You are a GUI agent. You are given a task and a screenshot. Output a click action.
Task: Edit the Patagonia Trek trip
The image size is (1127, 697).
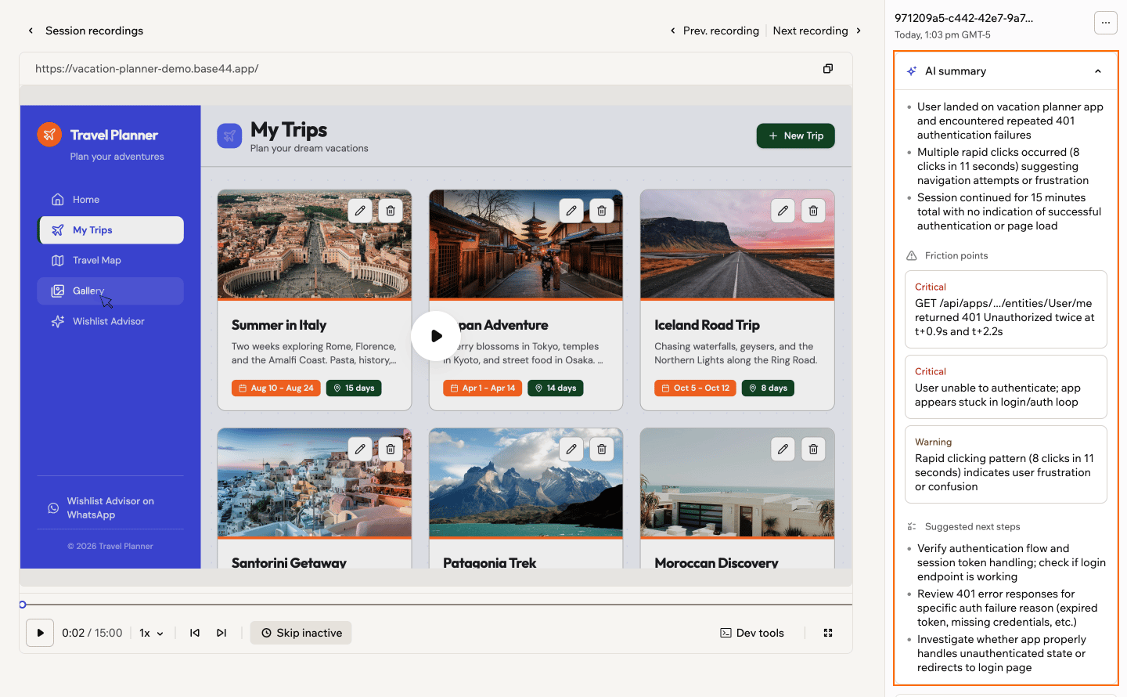pyautogui.click(x=571, y=450)
